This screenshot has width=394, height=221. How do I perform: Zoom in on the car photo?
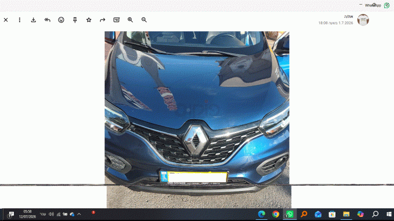click(x=130, y=20)
